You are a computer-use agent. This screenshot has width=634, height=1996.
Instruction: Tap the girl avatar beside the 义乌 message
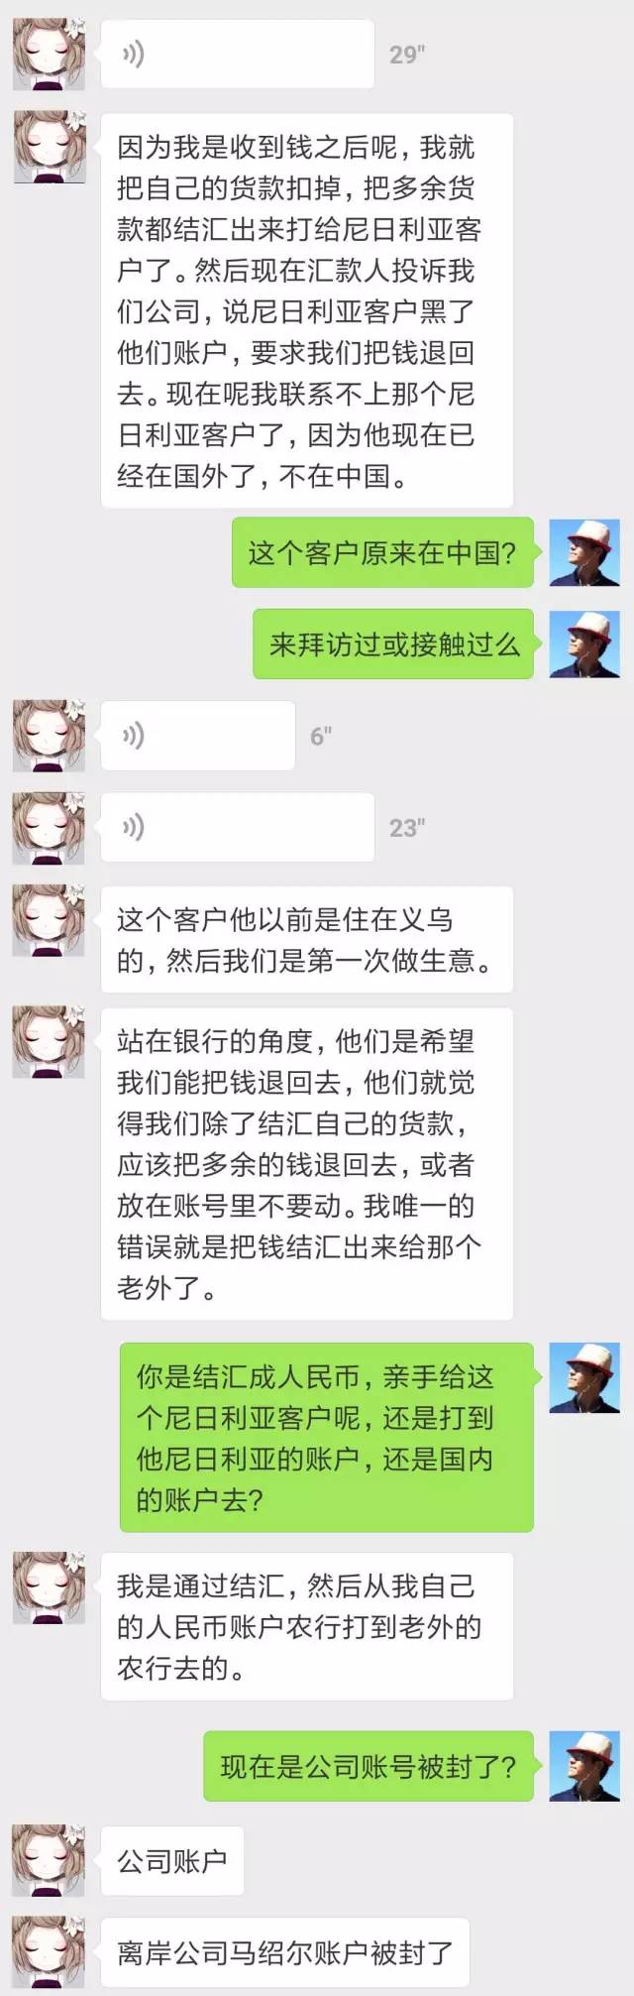tap(49, 921)
